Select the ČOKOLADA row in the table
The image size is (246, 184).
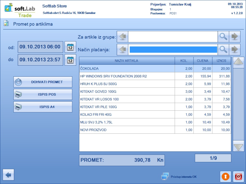tap(127, 68)
